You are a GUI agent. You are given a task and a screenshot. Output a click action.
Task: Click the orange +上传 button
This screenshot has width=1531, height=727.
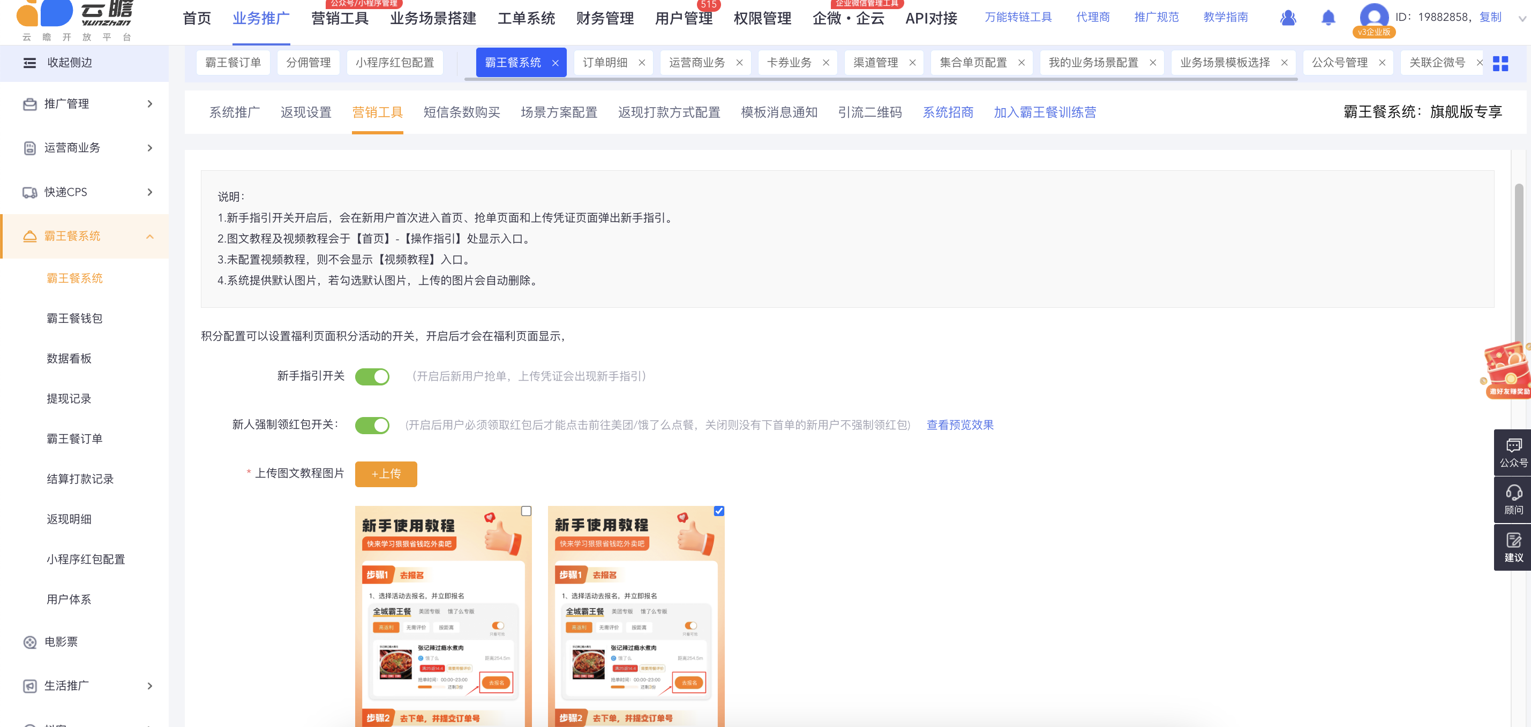tap(386, 473)
